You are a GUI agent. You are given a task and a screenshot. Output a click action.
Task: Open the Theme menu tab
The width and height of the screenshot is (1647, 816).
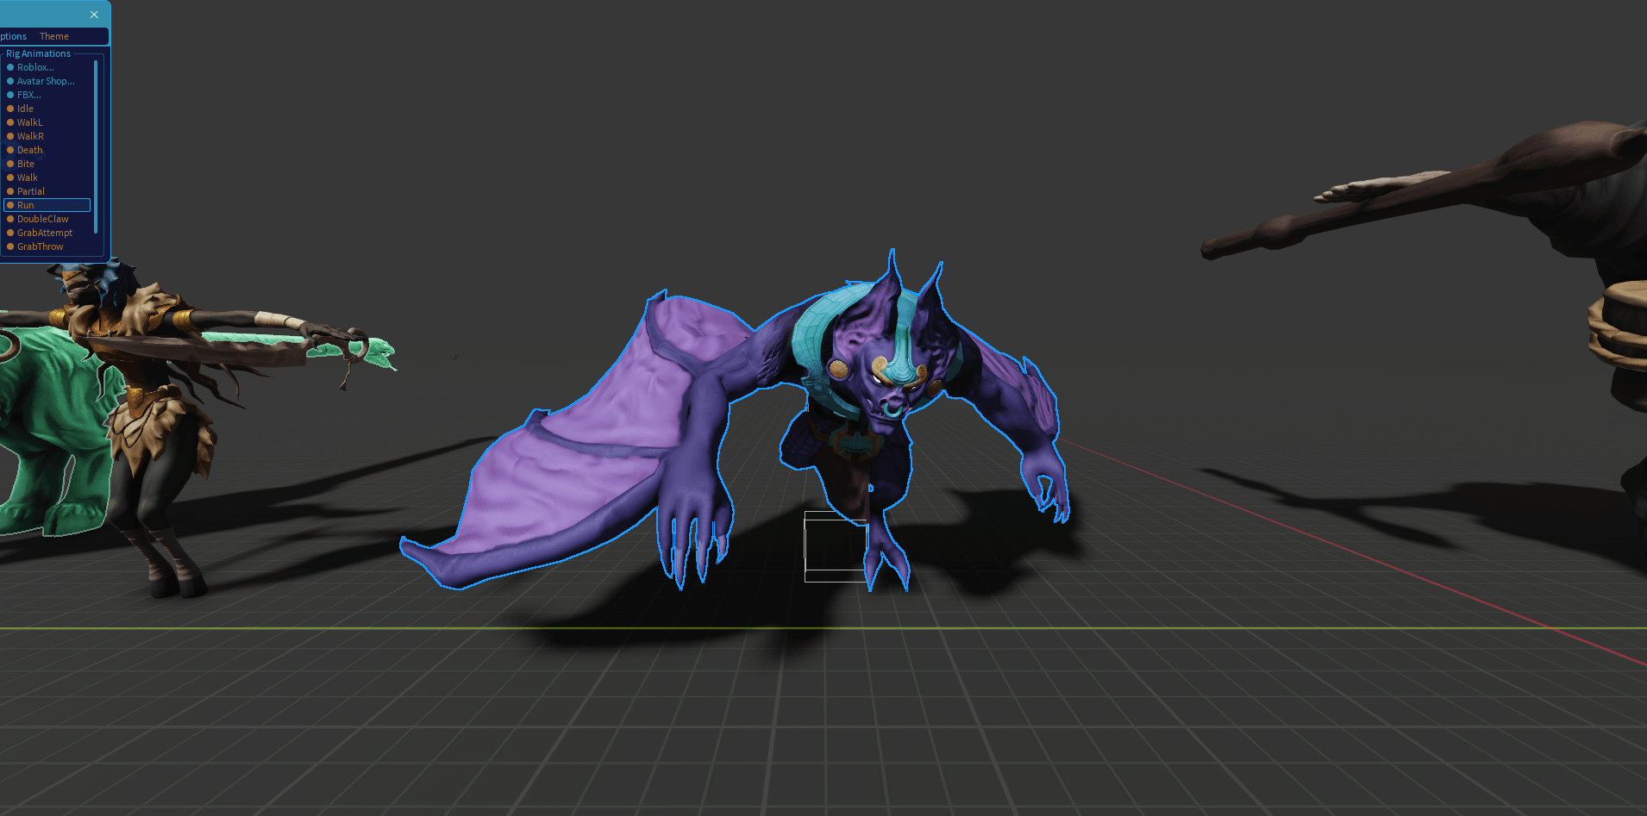[x=54, y=36]
